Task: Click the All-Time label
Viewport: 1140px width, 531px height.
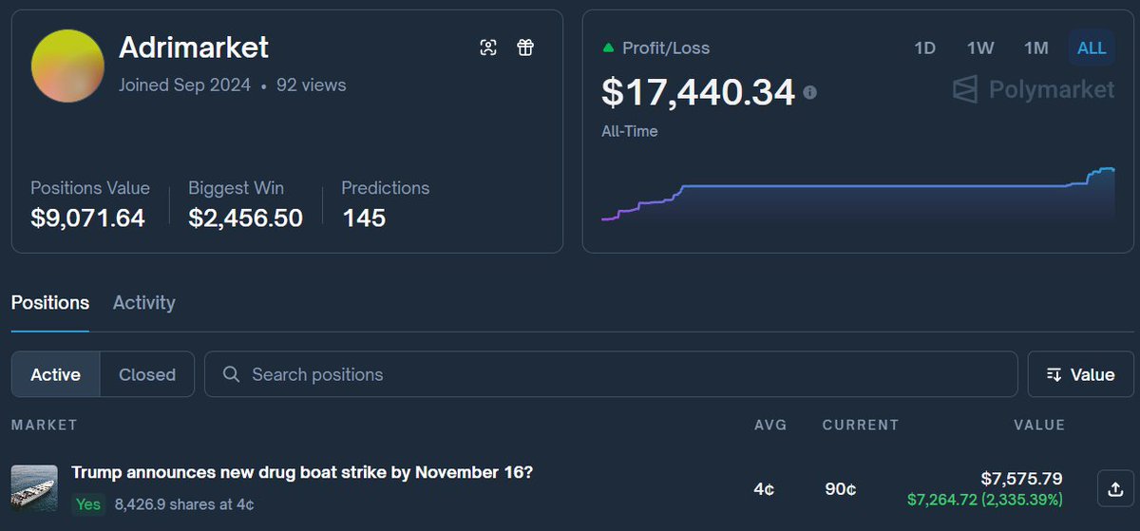Action: tap(629, 131)
